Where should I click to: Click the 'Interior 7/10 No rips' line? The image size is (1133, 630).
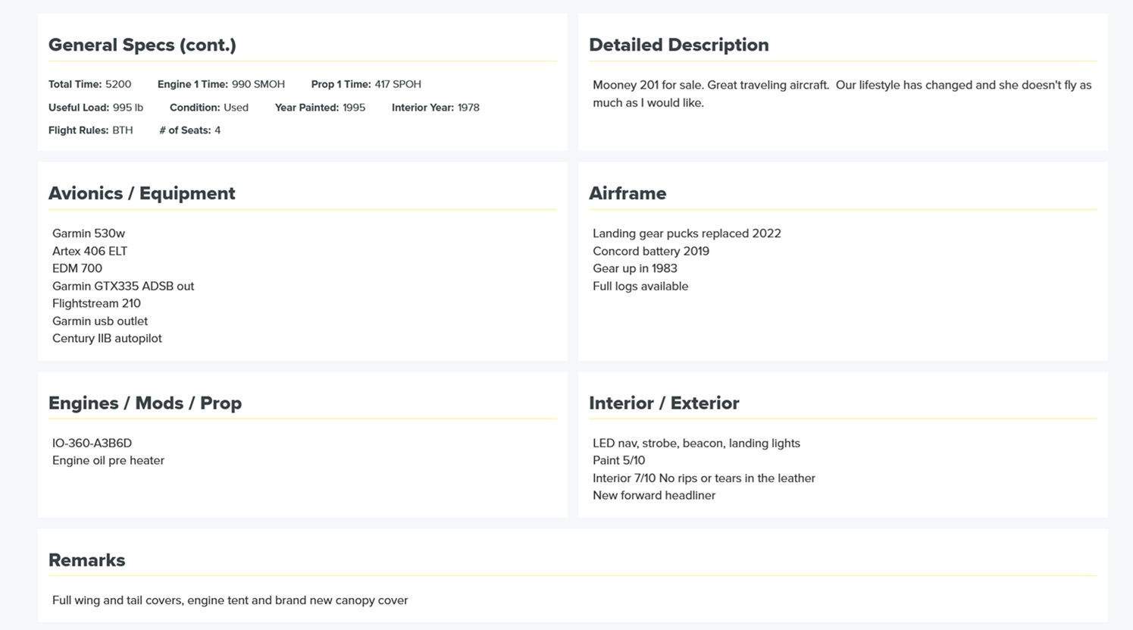[x=704, y=478]
